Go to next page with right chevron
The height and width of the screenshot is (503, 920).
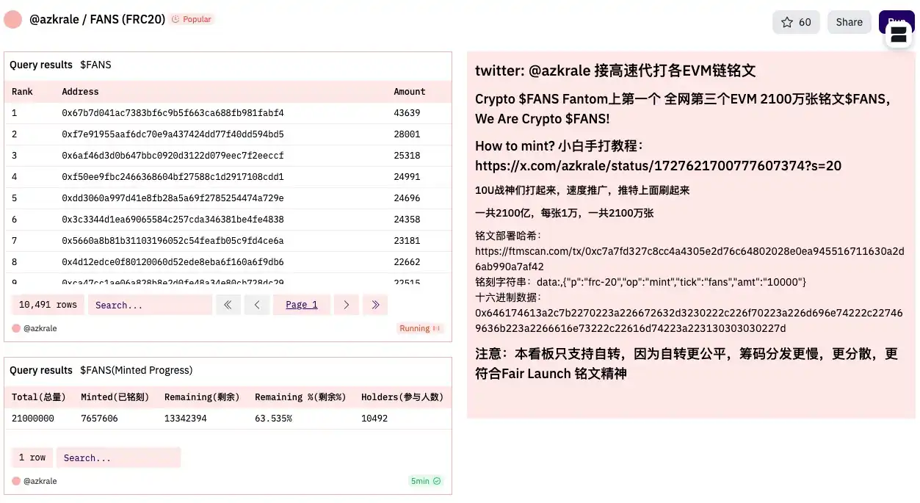[x=346, y=305]
